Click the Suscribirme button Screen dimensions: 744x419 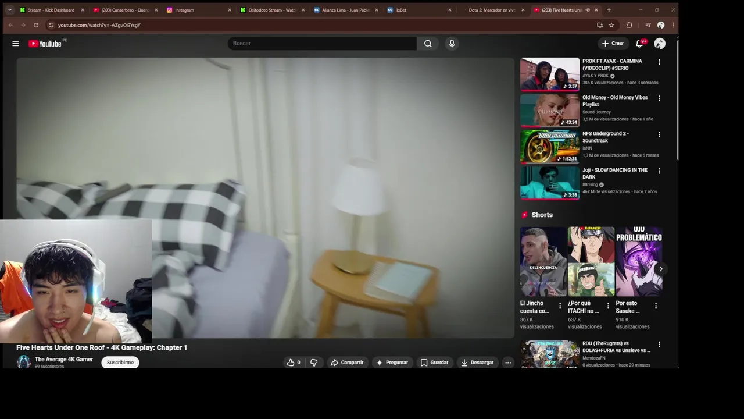tap(120, 363)
